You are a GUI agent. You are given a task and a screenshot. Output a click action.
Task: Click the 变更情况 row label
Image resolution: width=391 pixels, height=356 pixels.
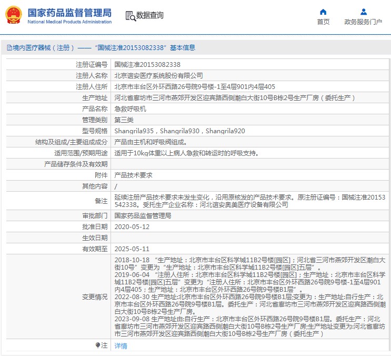(95, 297)
